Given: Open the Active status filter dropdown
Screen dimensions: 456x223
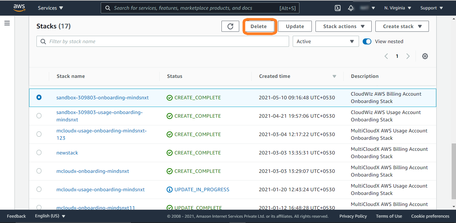Looking at the screenshot, I should coord(325,41).
